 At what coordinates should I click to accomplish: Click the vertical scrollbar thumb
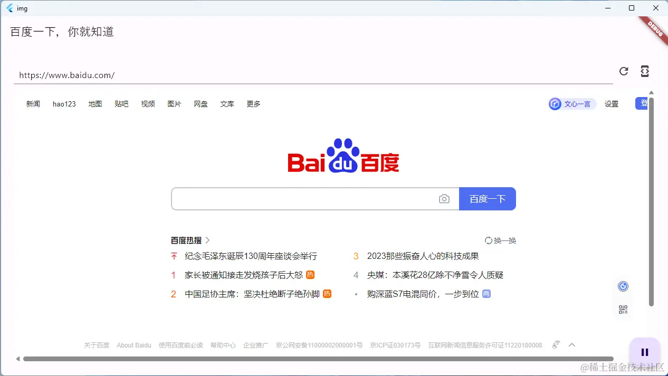652,201
